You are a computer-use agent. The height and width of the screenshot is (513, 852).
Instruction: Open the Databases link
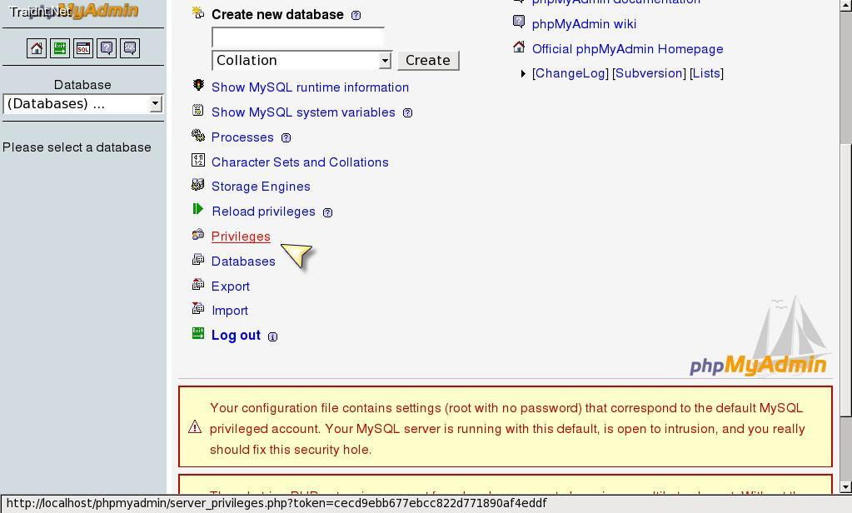pyautogui.click(x=243, y=261)
